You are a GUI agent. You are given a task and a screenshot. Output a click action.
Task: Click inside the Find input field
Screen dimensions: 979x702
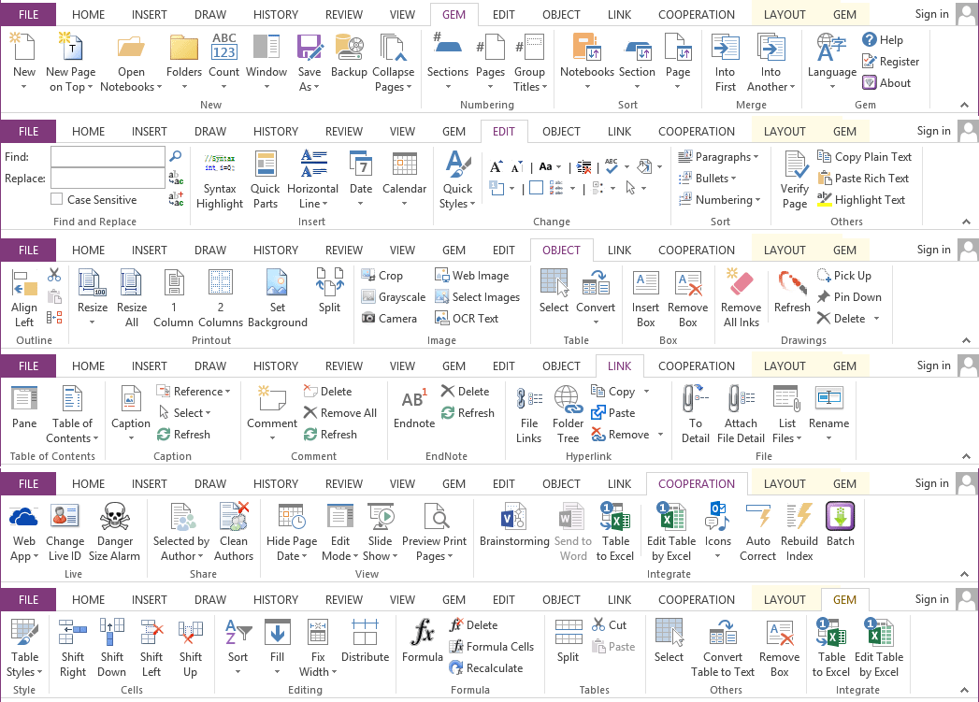[x=108, y=157]
